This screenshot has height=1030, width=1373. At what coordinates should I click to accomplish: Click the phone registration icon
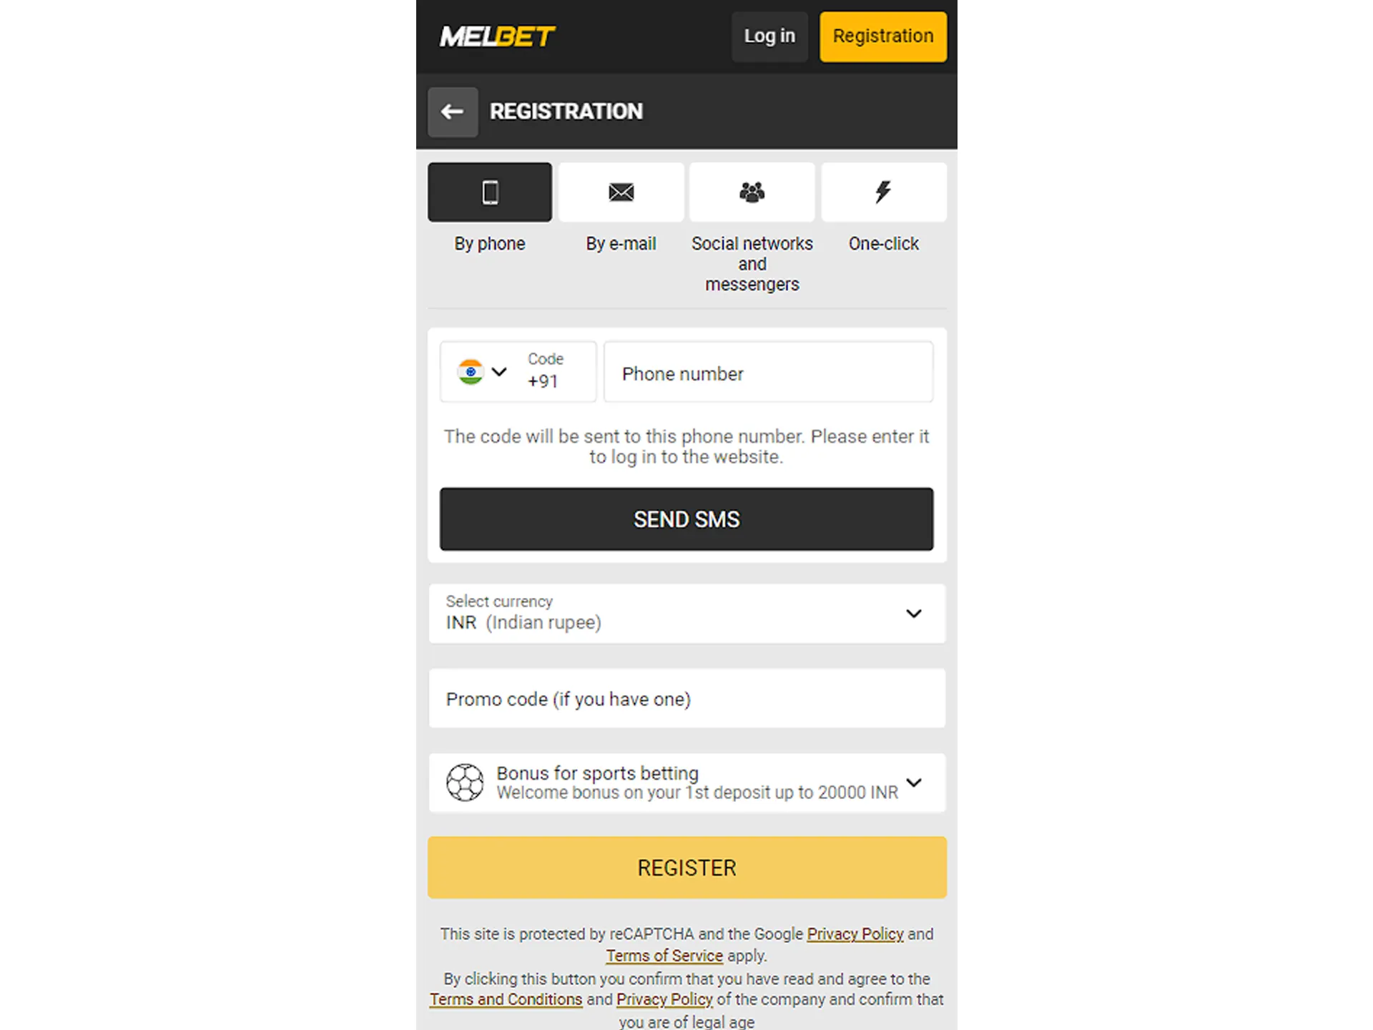(488, 192)
